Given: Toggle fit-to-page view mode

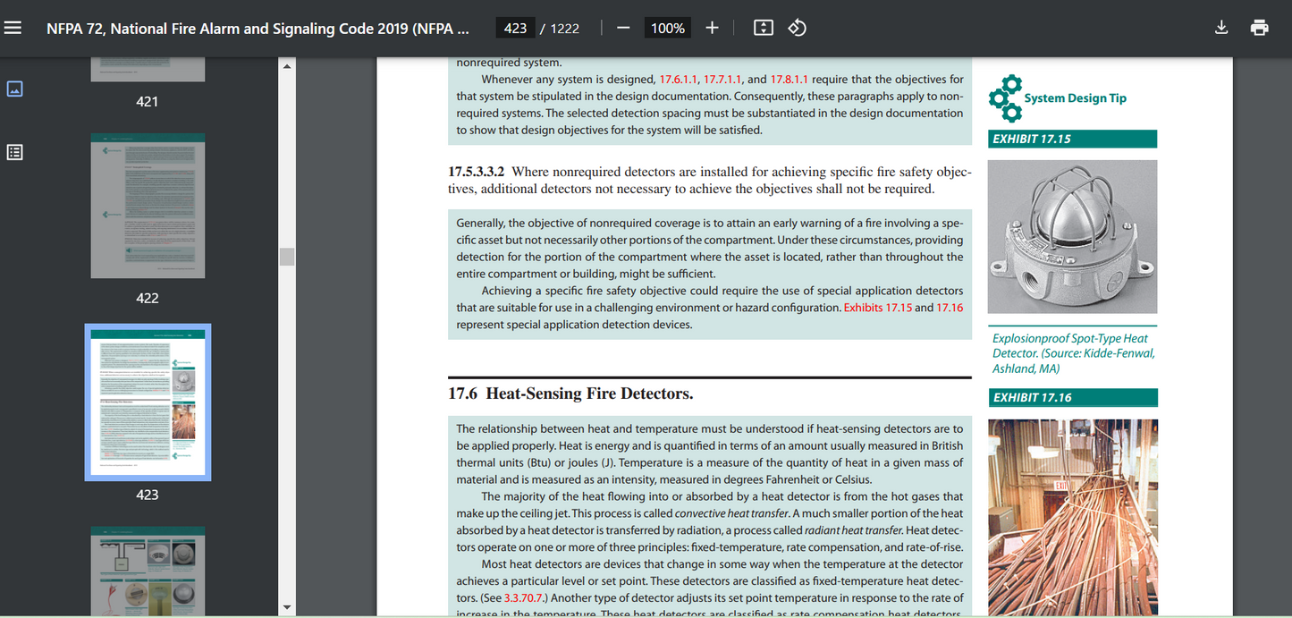Looking at the screenshot, I should [763, 28].
